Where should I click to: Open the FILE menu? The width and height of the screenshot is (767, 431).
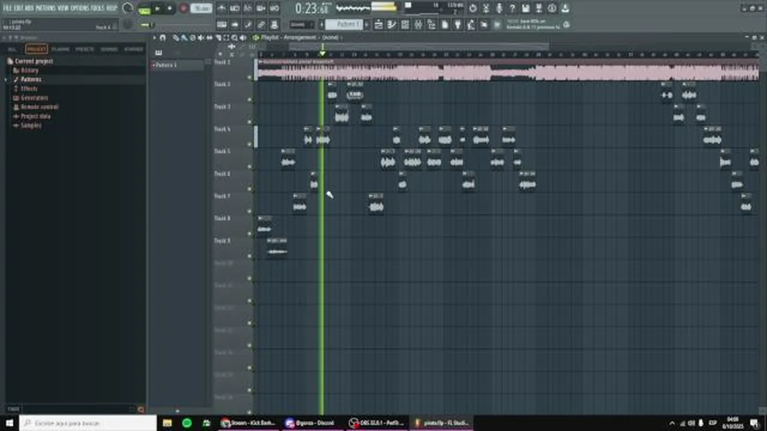pyautogui.click(x=8, y=8)
